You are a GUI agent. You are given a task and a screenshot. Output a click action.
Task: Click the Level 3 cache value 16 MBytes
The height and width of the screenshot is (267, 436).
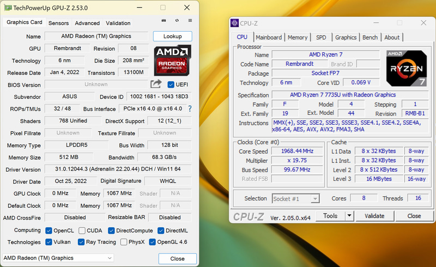379,179
